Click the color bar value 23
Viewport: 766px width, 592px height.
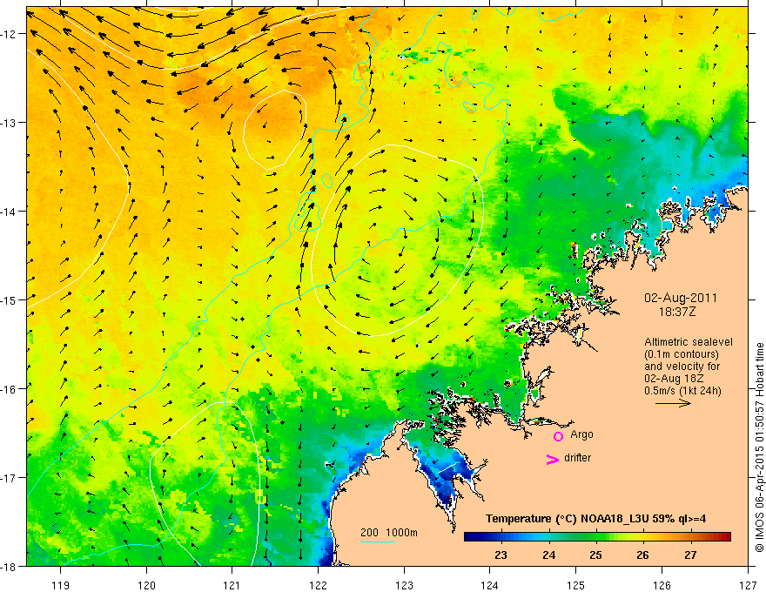click(x=501, y=555)
